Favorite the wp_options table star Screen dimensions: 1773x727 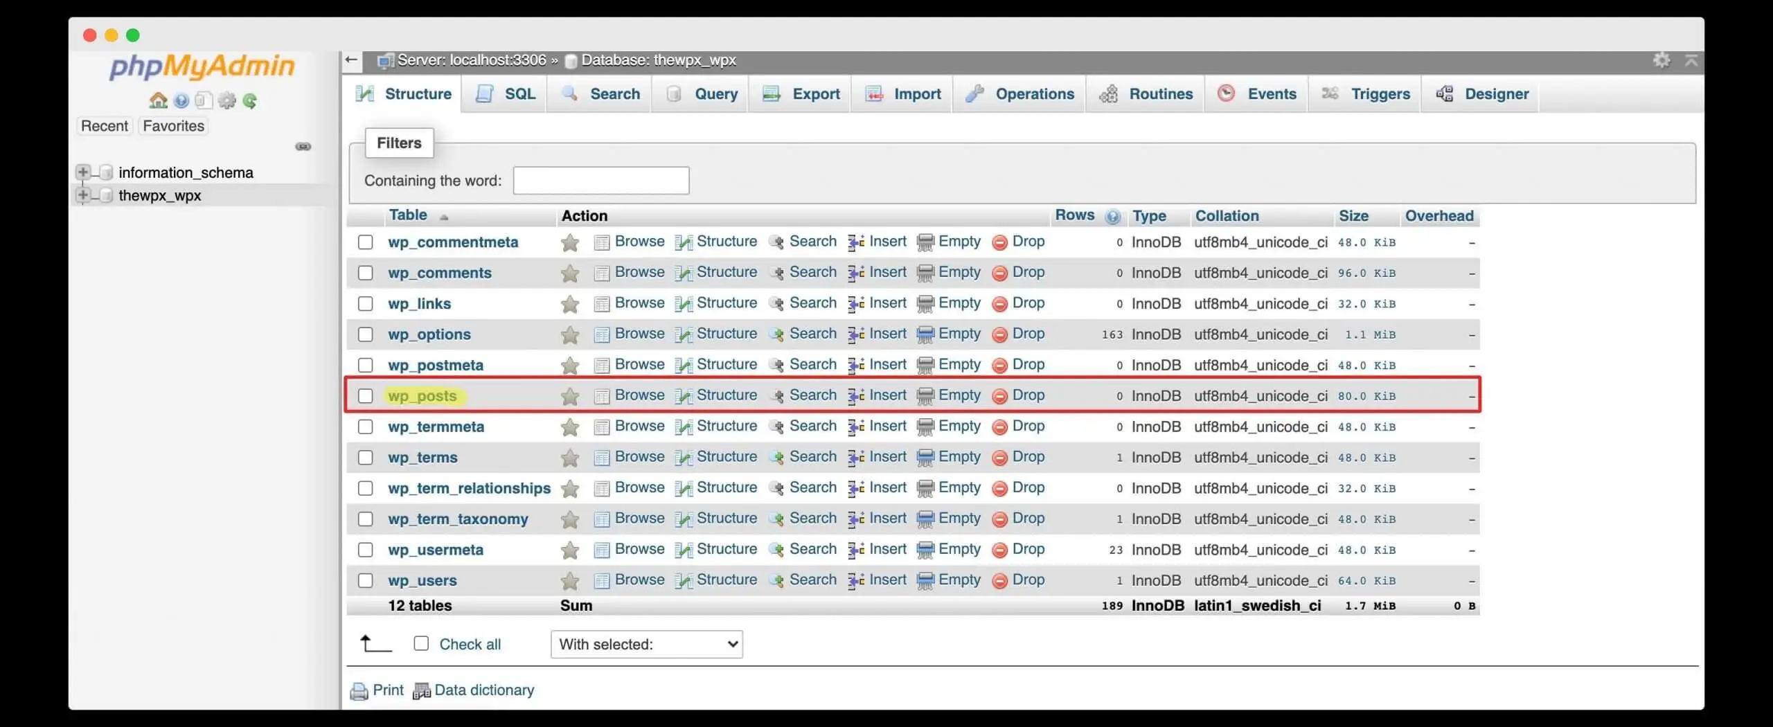pyautogui.click(x=569, y=334)
